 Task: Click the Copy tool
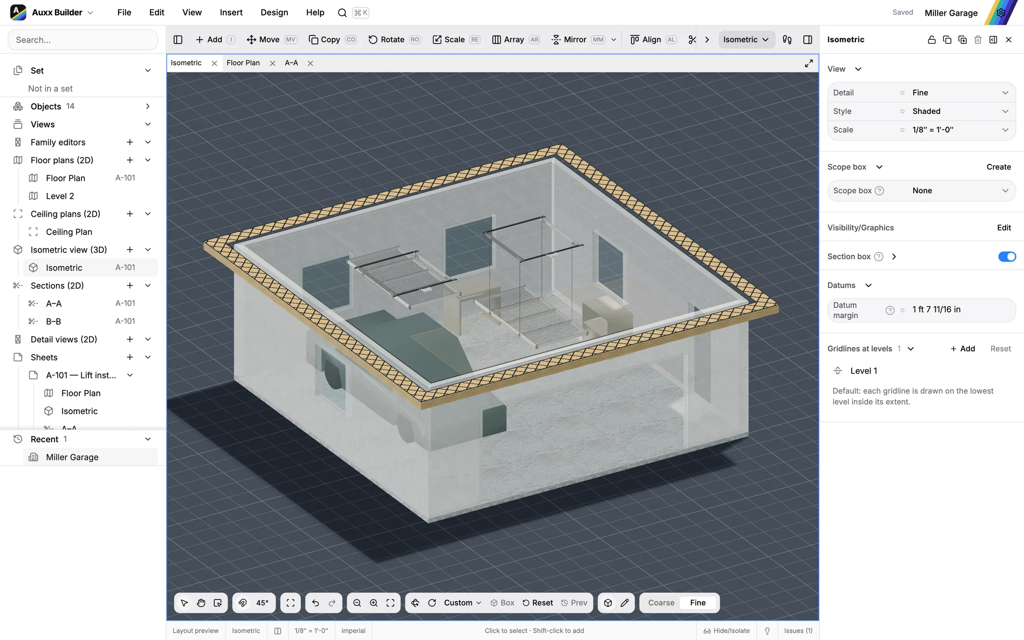coord(332,40)
